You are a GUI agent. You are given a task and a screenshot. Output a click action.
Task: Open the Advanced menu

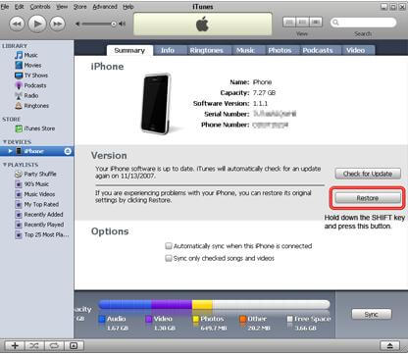[x=105, y=7]
